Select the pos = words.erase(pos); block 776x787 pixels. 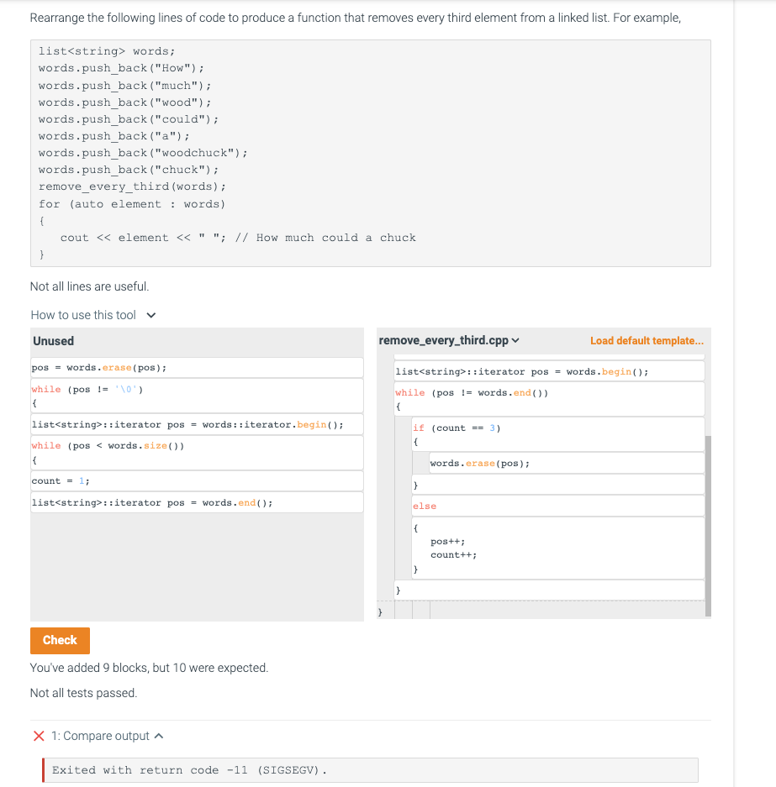197,367
